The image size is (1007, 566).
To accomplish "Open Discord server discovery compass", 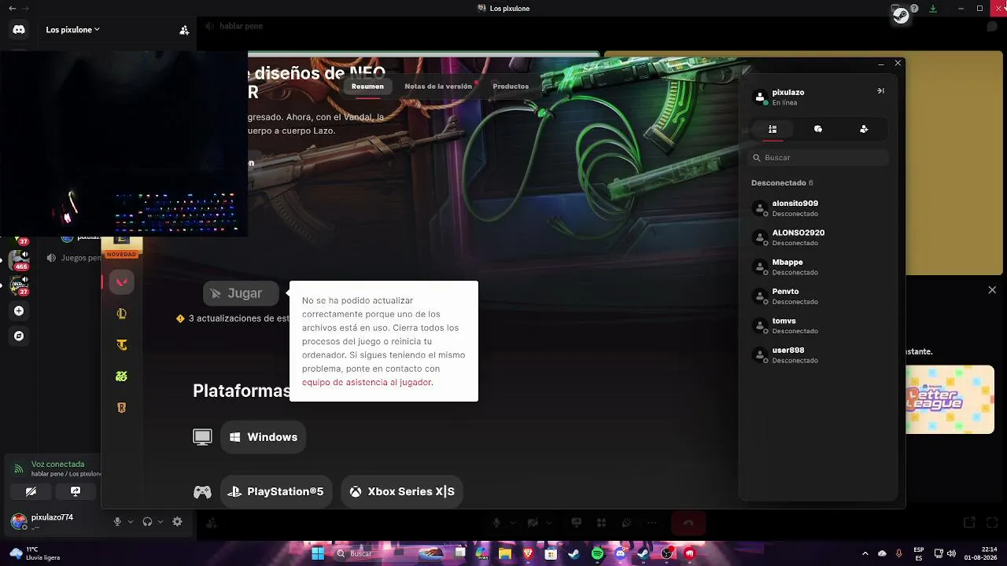I will (x=19, y=336).
